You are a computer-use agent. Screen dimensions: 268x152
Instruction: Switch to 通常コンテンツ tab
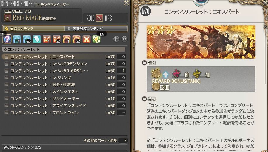[x=34, y=29]
